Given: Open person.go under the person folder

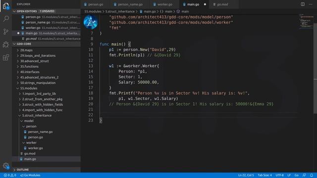Looking at the screenshot, I should point(46,137).
